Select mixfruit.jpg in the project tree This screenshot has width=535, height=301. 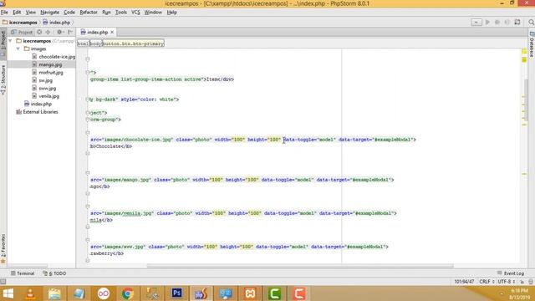pyautogui.click(x=48, y=73)
